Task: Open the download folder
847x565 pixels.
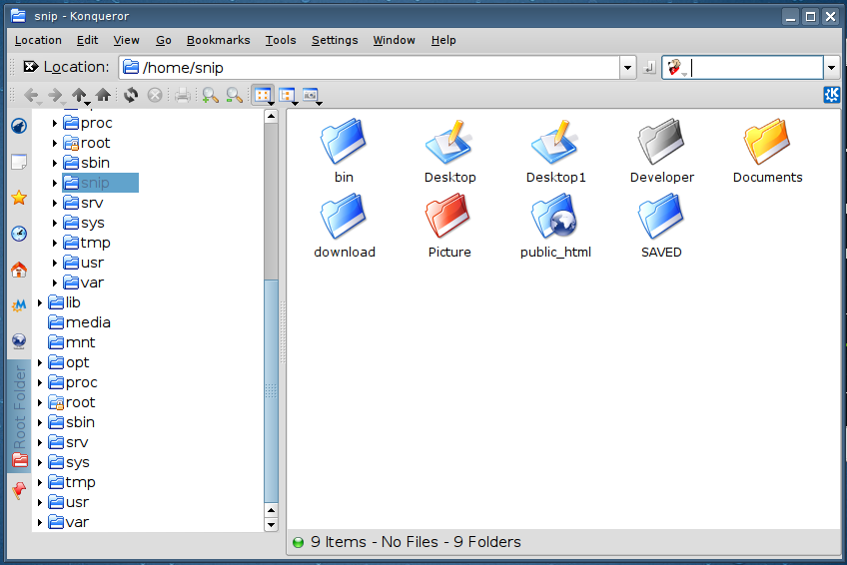Action: coord(344,227)
